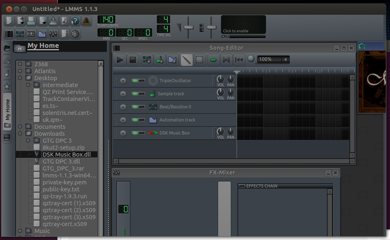Open the My Presets star sidebar tab
The image size is (390, 240).
pyautogui.click(x=7, y=86)
